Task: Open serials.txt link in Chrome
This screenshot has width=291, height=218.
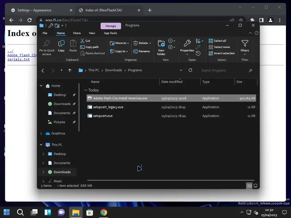Action: [x=18, y=59]
